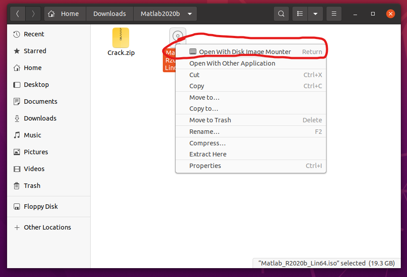The height and width of the screenshot is (277, 407).
Task: Open Trash in the sidebar
Action: click(49, 186)
